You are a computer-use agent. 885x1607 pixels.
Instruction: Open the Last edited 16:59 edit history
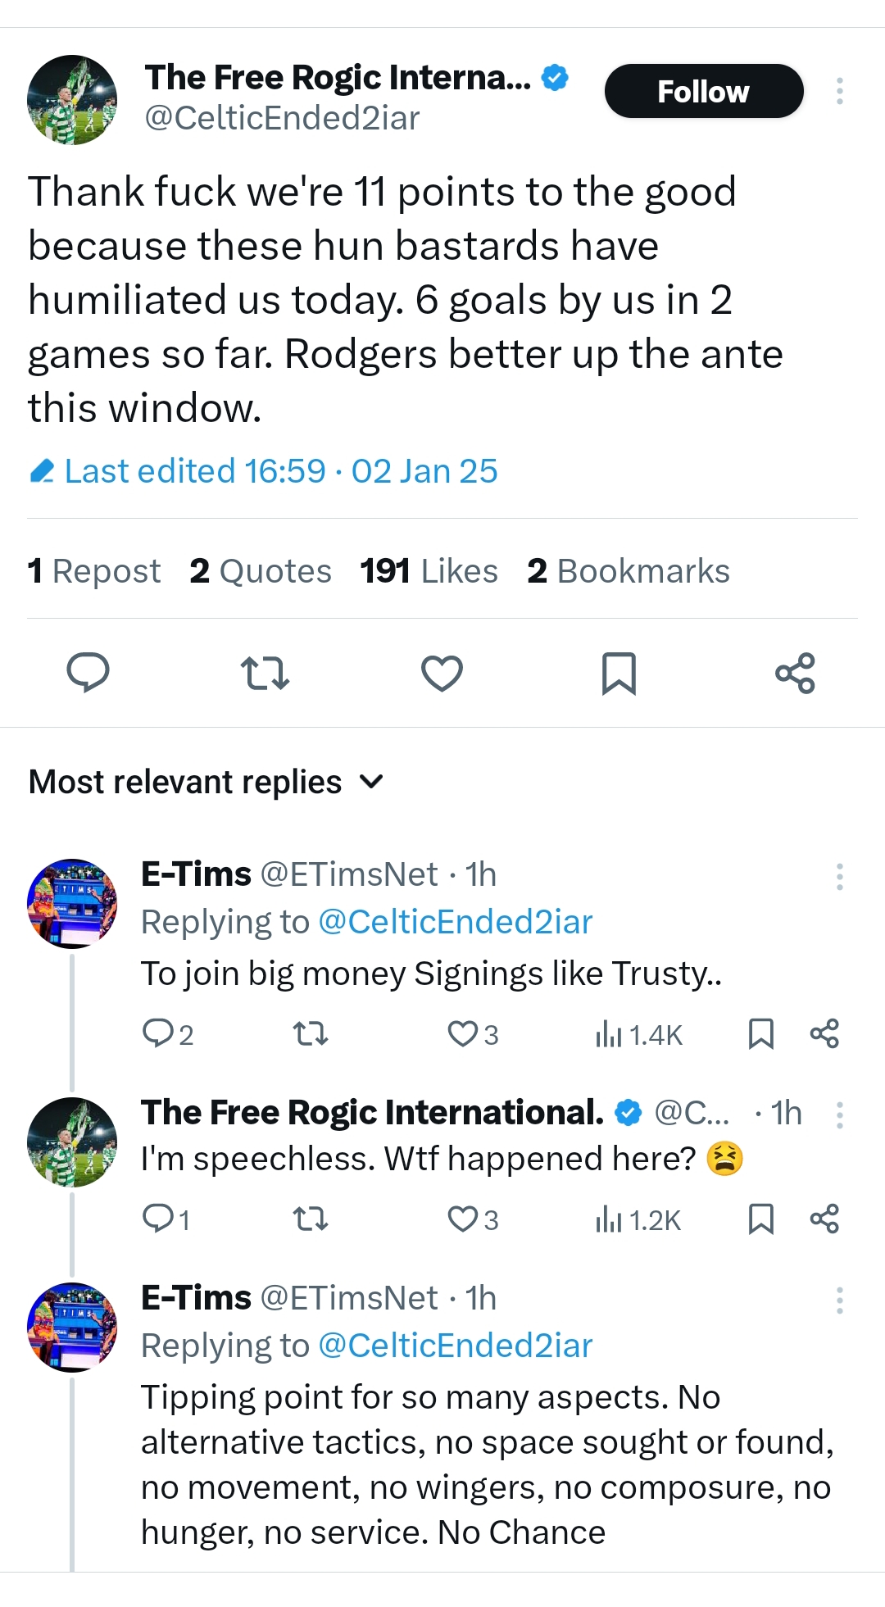pyautogui.click(x=264, y=471)
